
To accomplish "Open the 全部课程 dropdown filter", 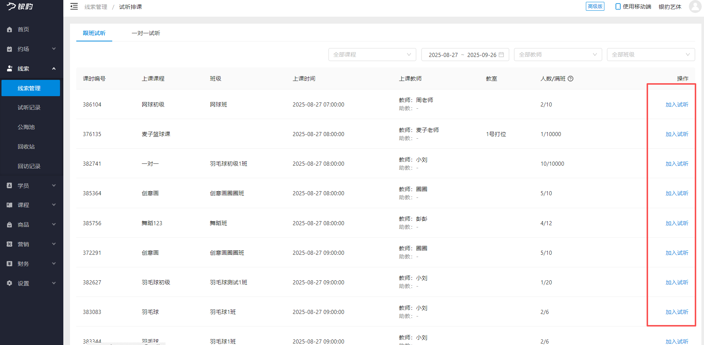I will pos(372,55).
